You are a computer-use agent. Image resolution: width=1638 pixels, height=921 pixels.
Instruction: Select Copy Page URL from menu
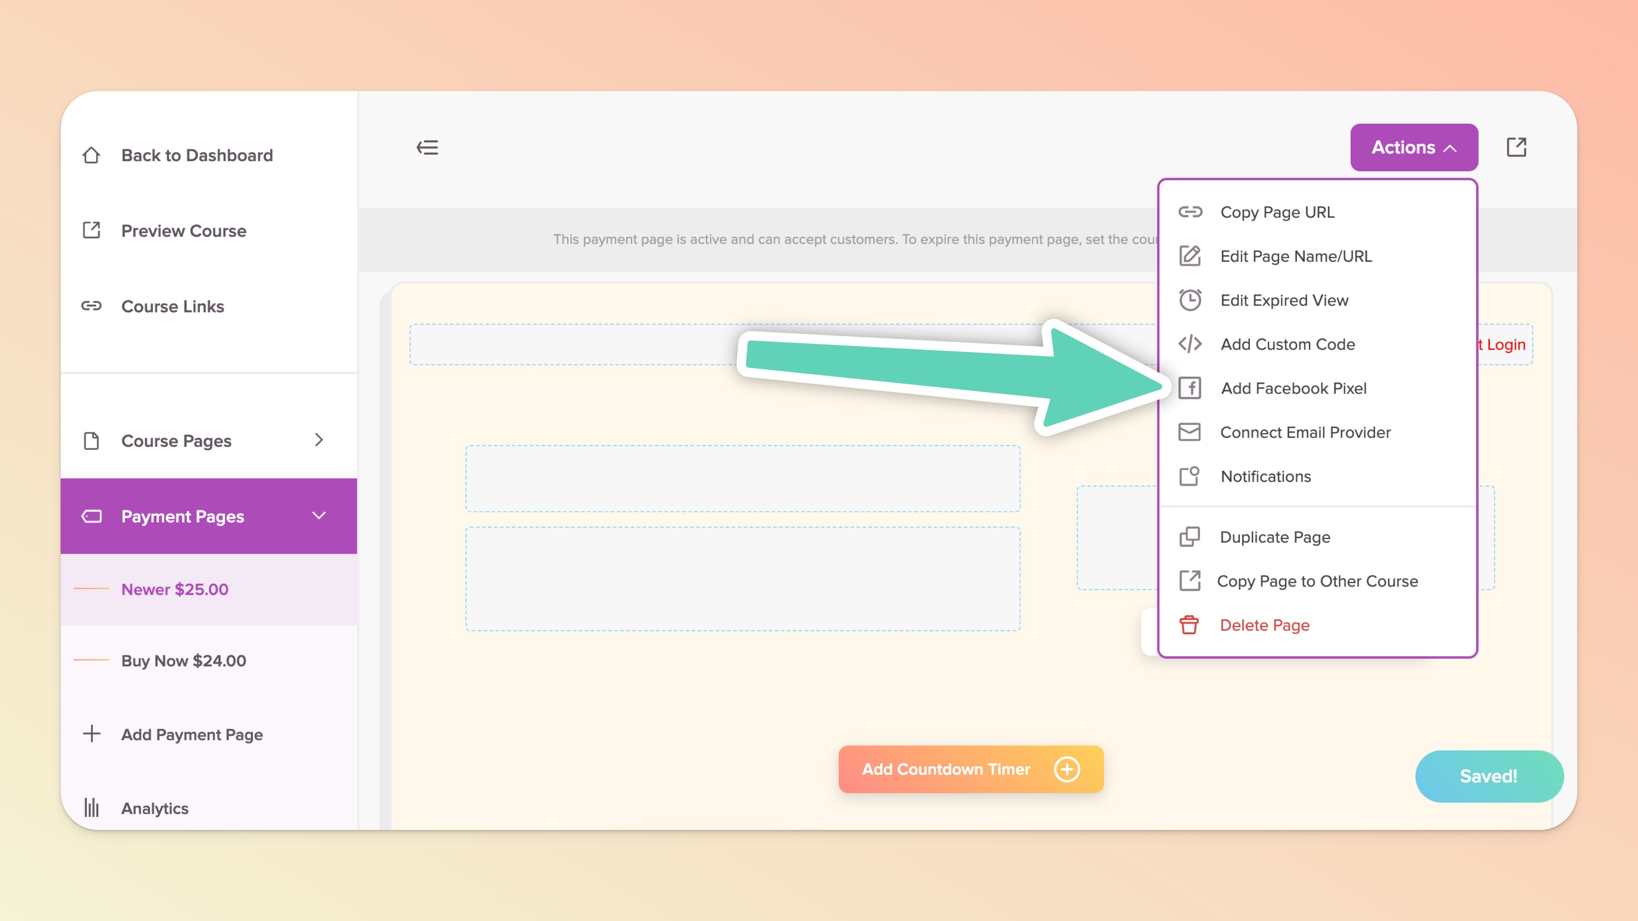pos(1277,212)
